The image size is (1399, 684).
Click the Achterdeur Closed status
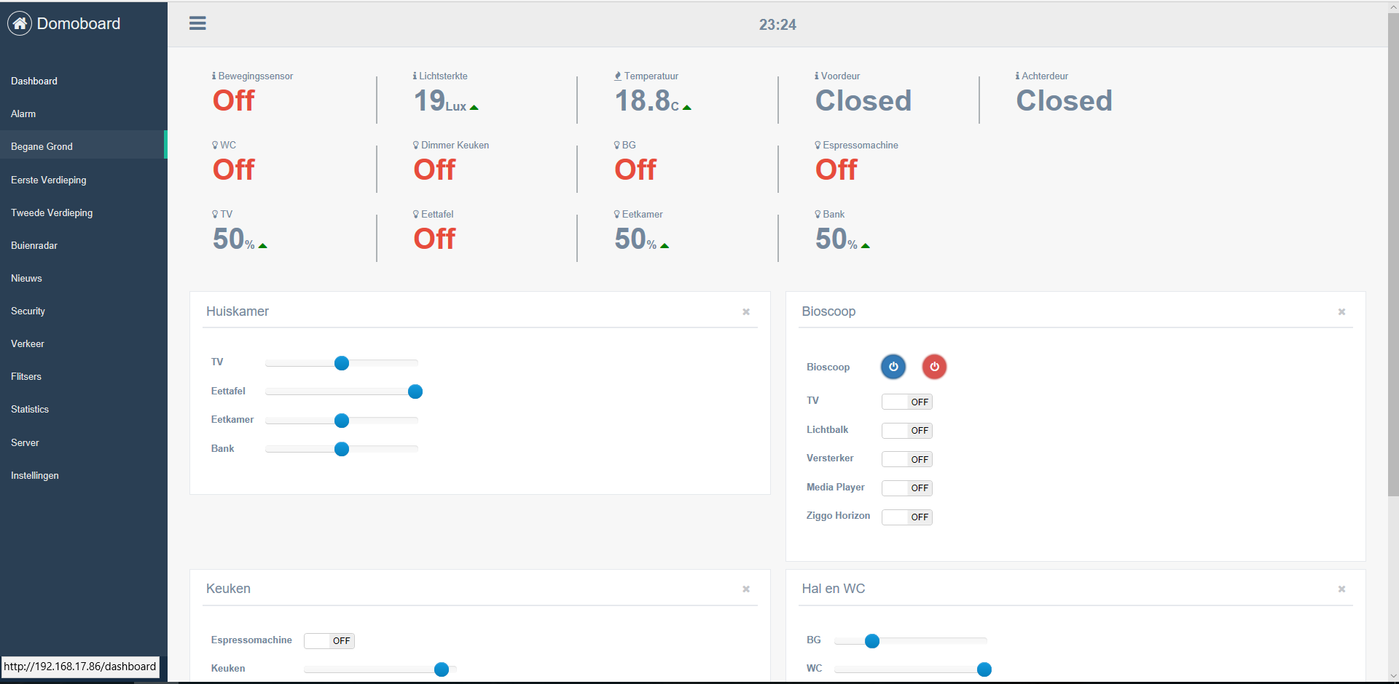(x=1064, y=100)
